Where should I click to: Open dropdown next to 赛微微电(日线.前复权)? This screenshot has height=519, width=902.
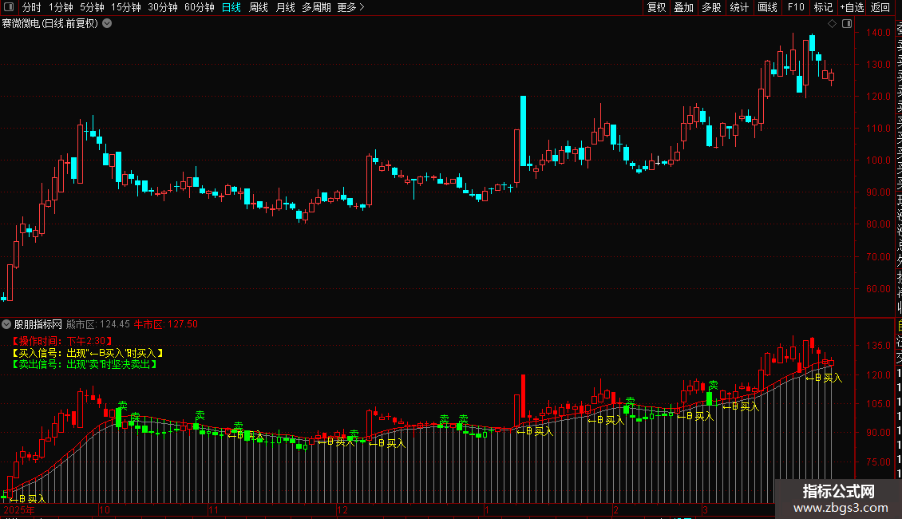click(x=107, y=24)
